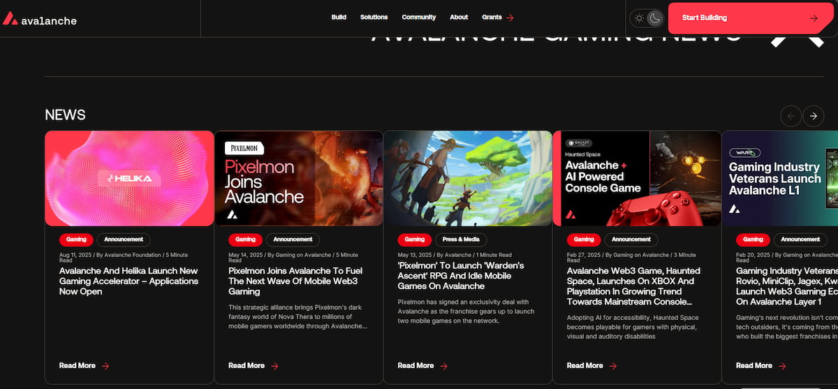Image resolution: width=838 pixels, height=389 pixels.
Task: Open 'Pixelmon' To Launch Warden's Ascent headline
Action: 462,275
